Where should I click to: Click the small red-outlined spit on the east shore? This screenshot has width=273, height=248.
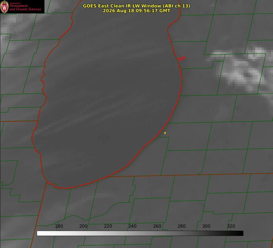(x=181, y=59)
